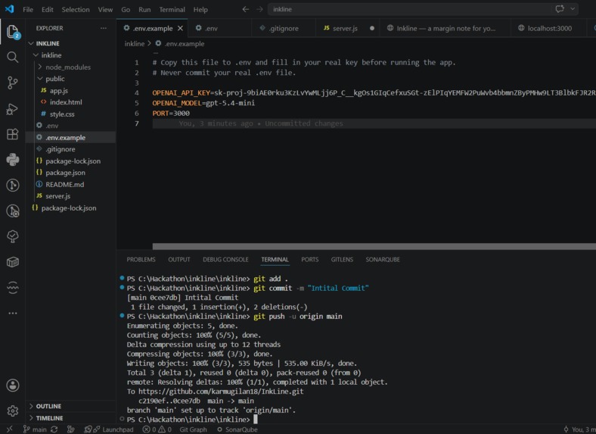Viewport: 596px width, 434px height.
Task: Open the Search view in activity bar
Action: coord(13,58)
